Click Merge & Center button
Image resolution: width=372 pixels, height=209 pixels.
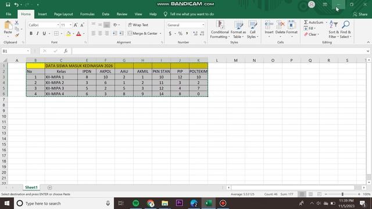coord(142,34)
